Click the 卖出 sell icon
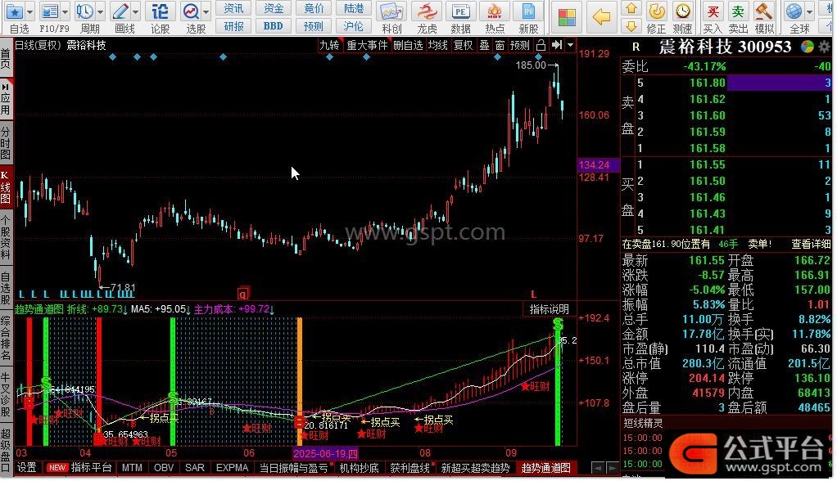Screen dimensions: 837x481 [x=739, y=16]
